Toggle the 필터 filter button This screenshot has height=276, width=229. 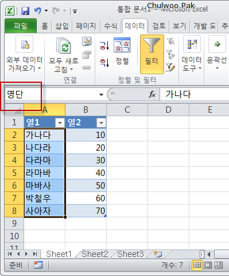click(x=152, y=54)
